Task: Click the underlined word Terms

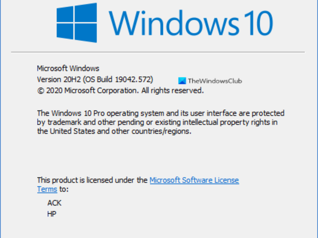Action: (47, 189)
